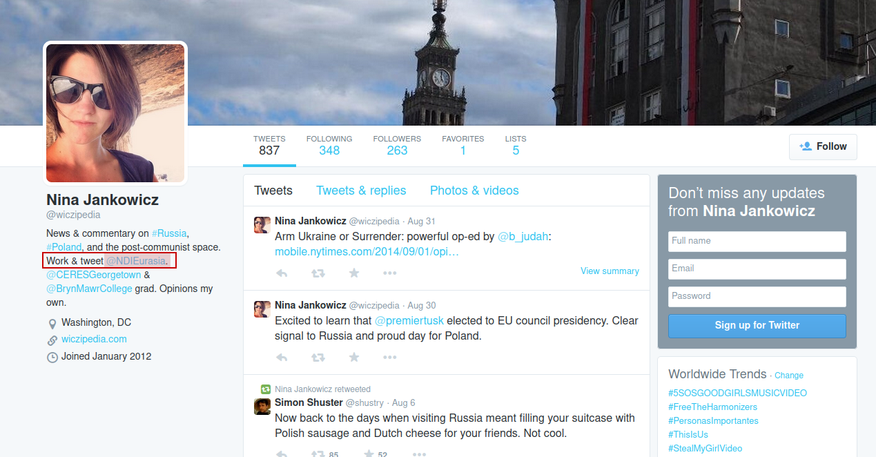Open more options on the Aug 30 tweet
Screen dimensions: 876x457
[x=390, y=358]
